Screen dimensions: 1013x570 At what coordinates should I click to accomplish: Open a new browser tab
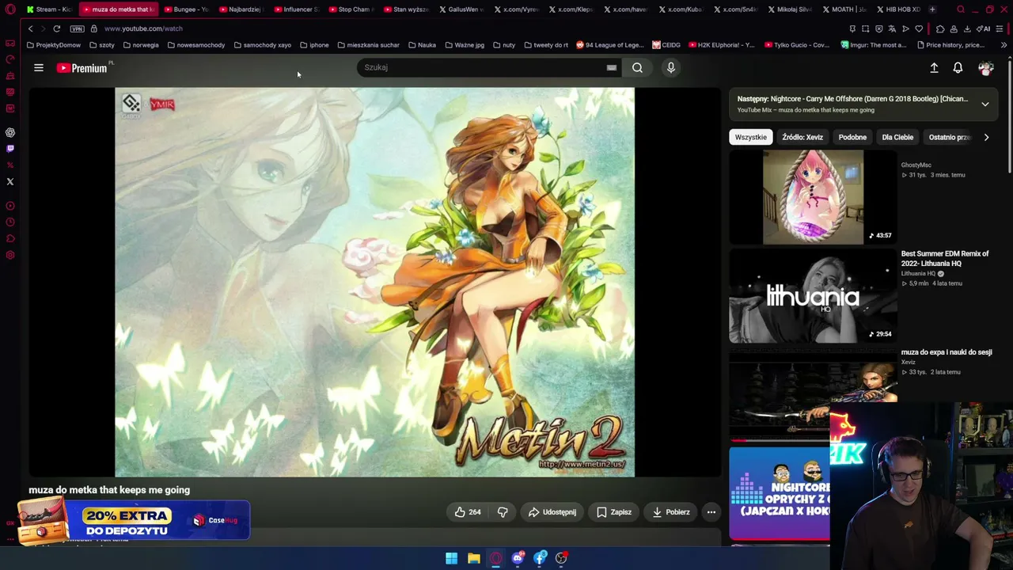[932, 9]
